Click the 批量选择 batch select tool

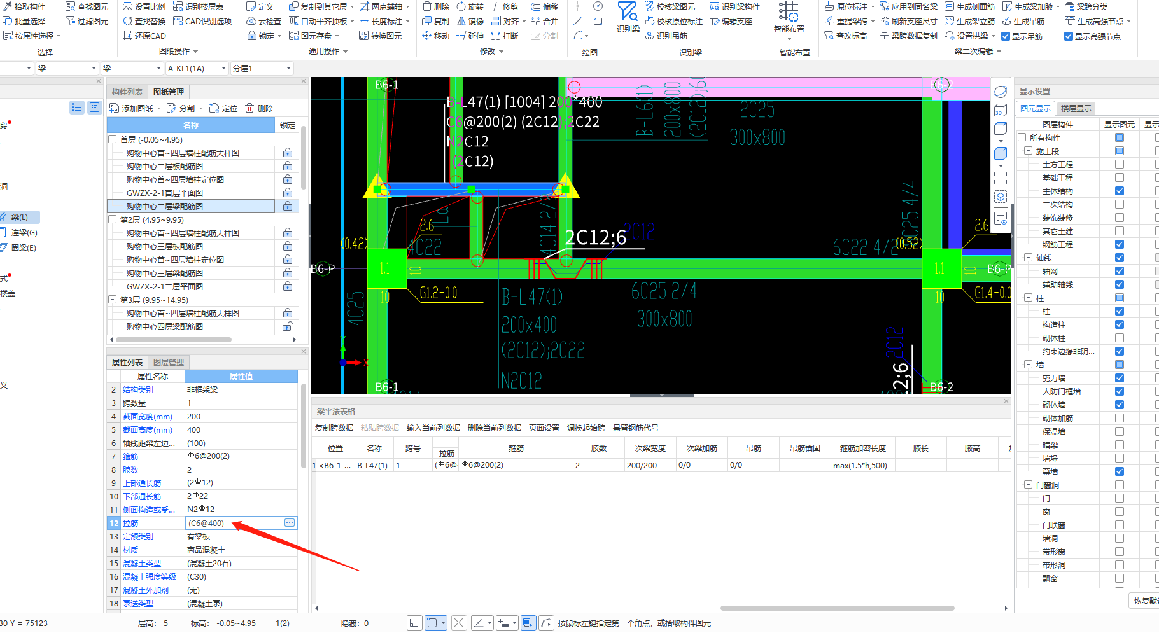pyautogui.click(x=24, y=21)
